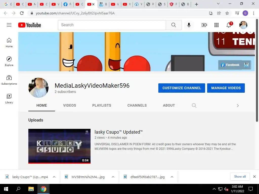Open the account avatar menu
The height and width of the screenshot is (194, 259).
(x=243, y=25)
